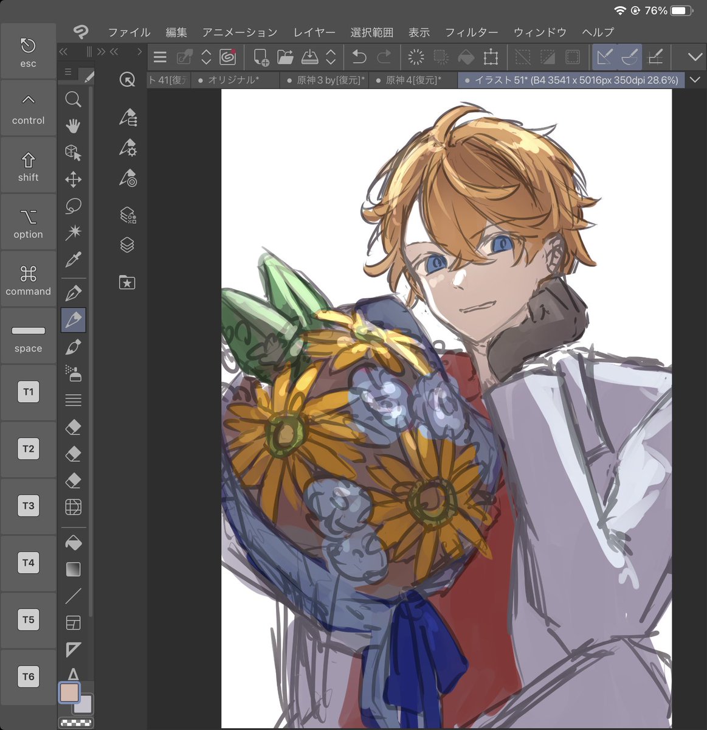Open the レイヤー menu

314,33
